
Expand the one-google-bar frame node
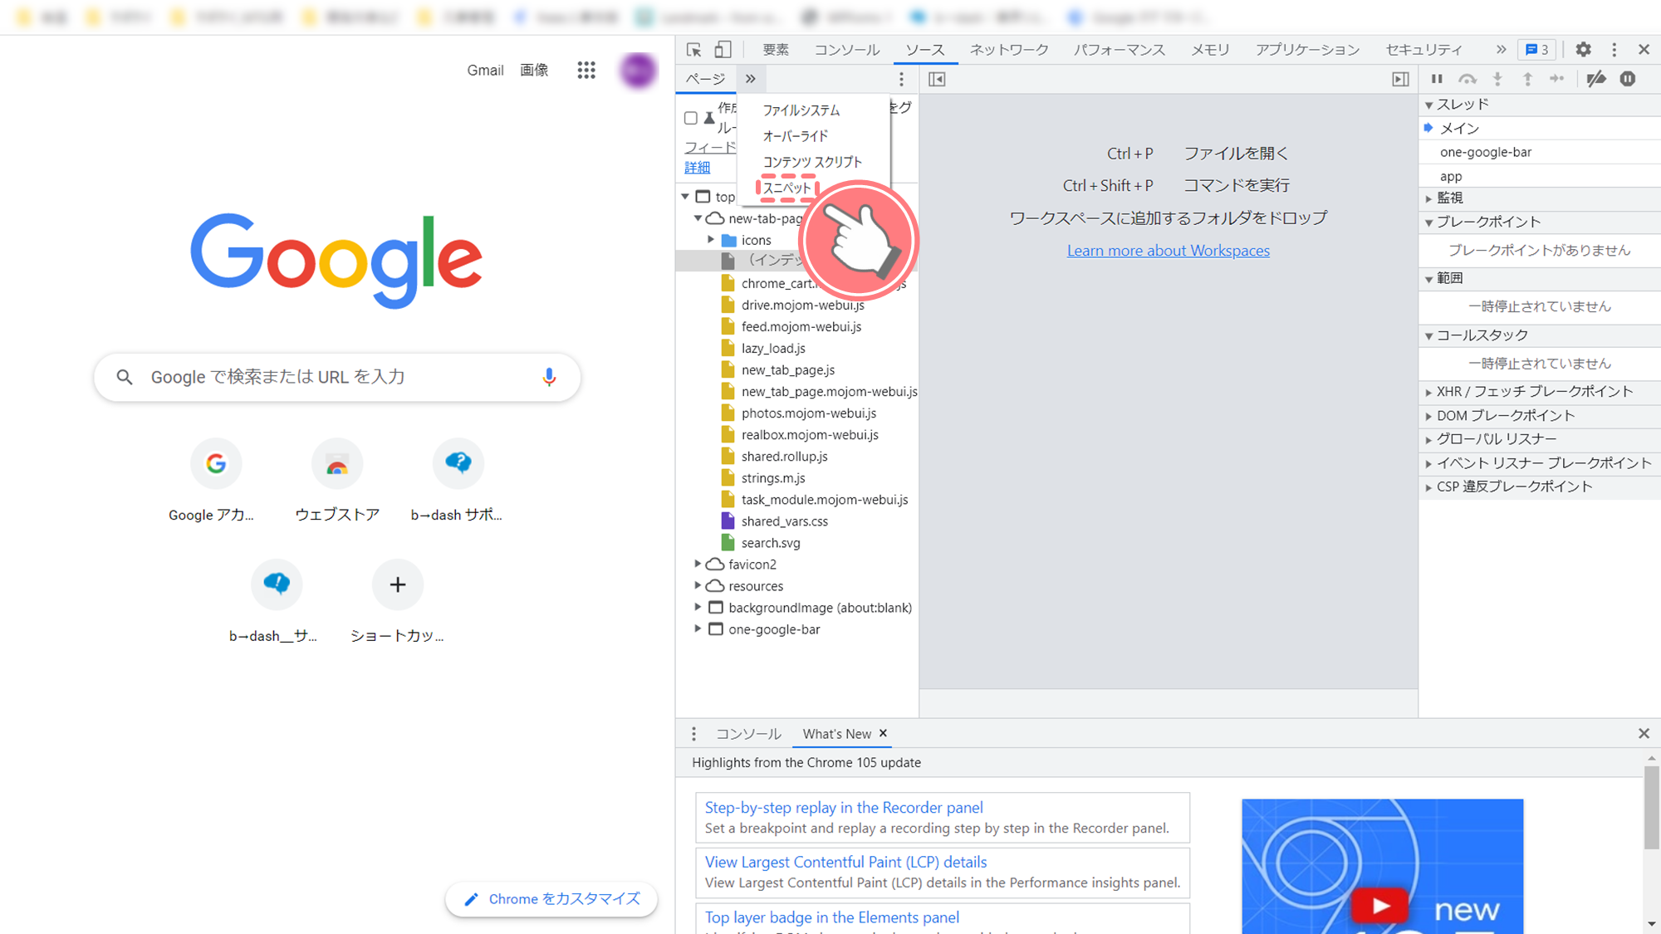coord(698,628)
